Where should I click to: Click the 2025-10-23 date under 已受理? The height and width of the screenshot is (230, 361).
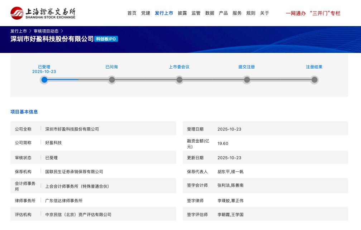pos(44,72)
